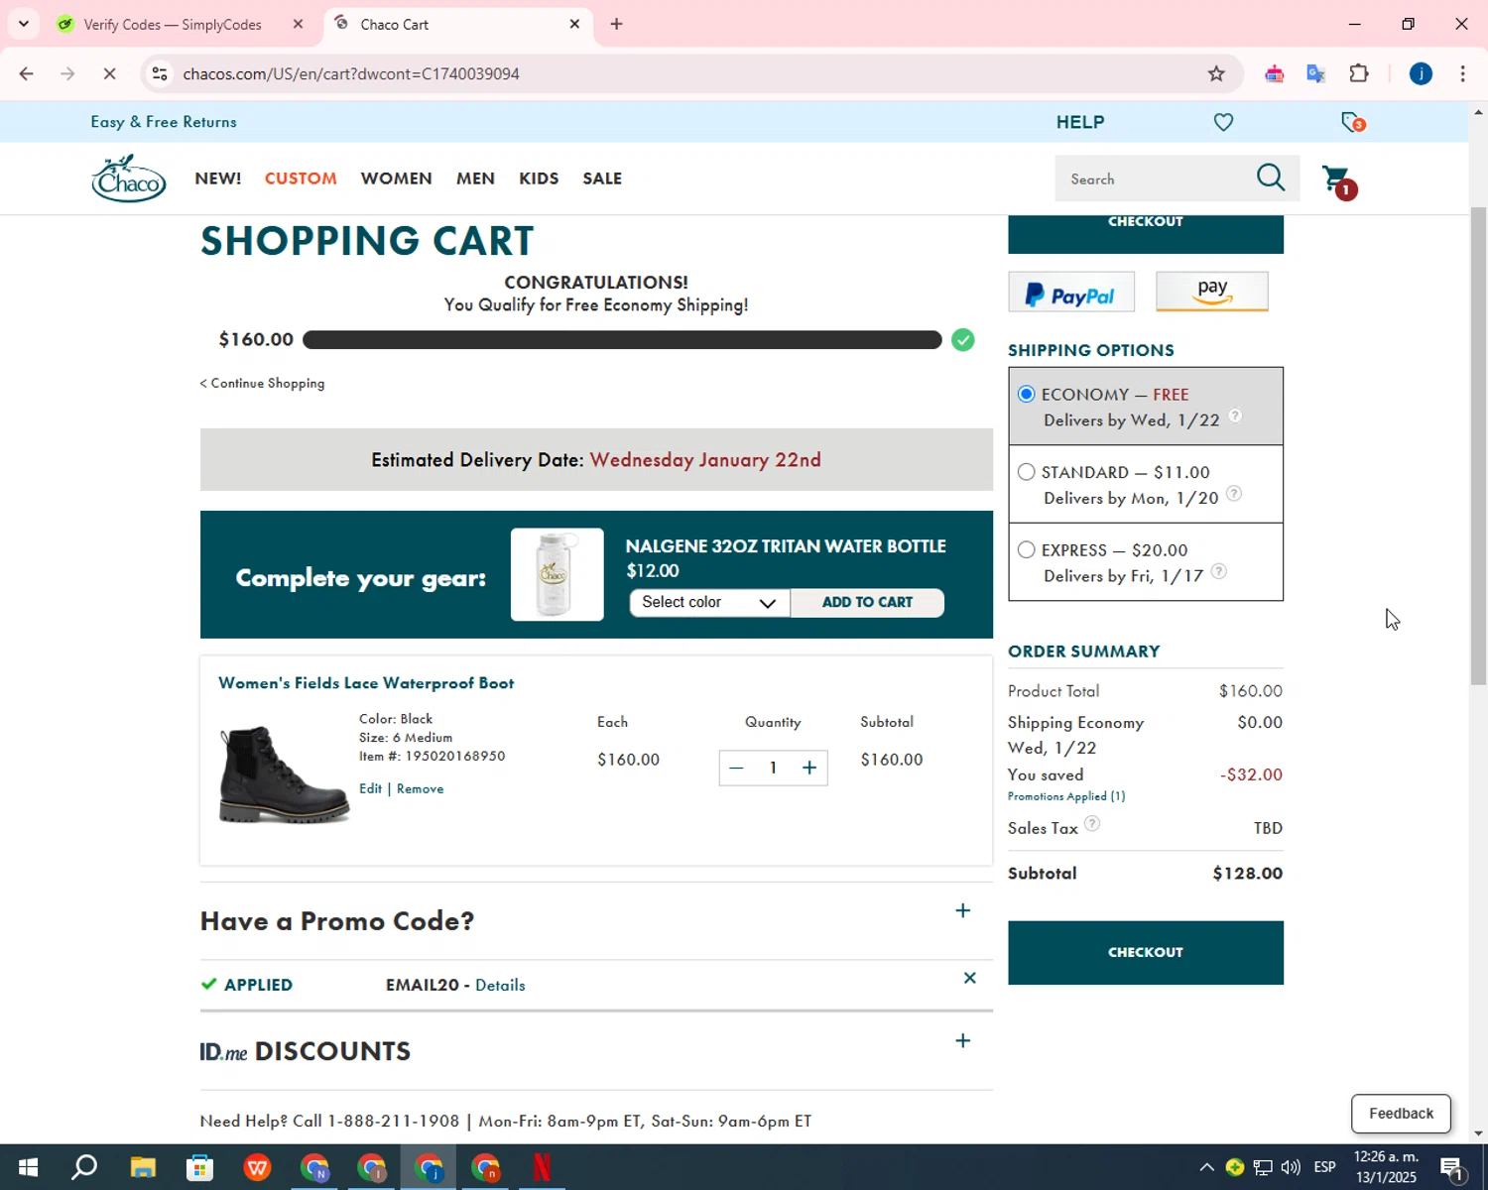View EMAIL20 promo Details
This screenshot has height=1190, width=1488.
500,986
